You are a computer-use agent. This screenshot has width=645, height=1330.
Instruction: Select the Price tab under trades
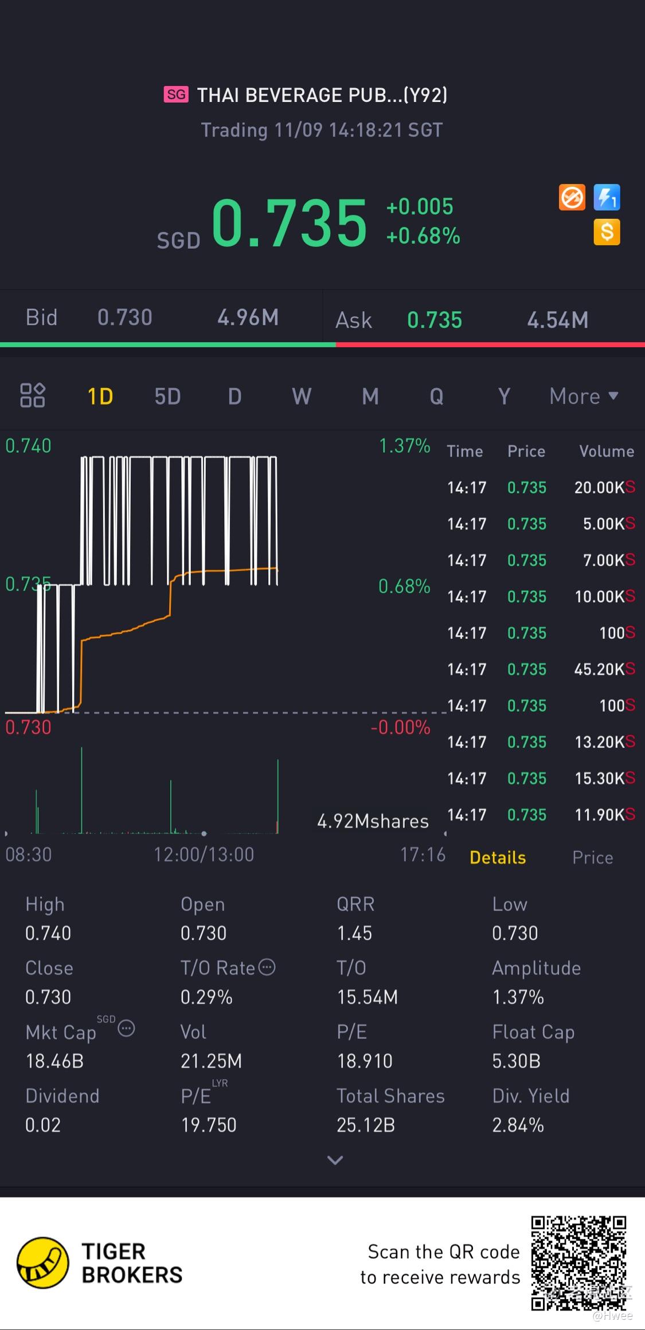[593, 857]
